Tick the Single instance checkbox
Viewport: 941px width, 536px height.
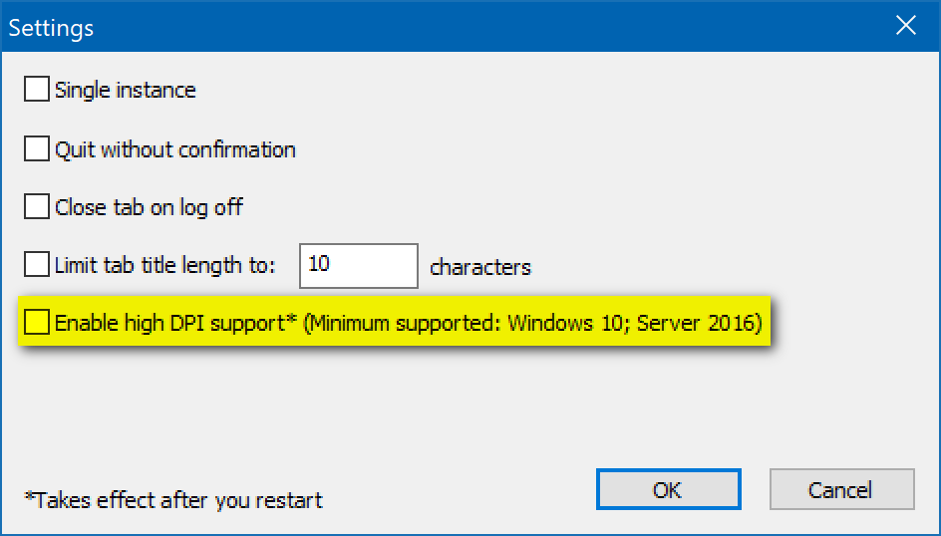tap(37, 90)
